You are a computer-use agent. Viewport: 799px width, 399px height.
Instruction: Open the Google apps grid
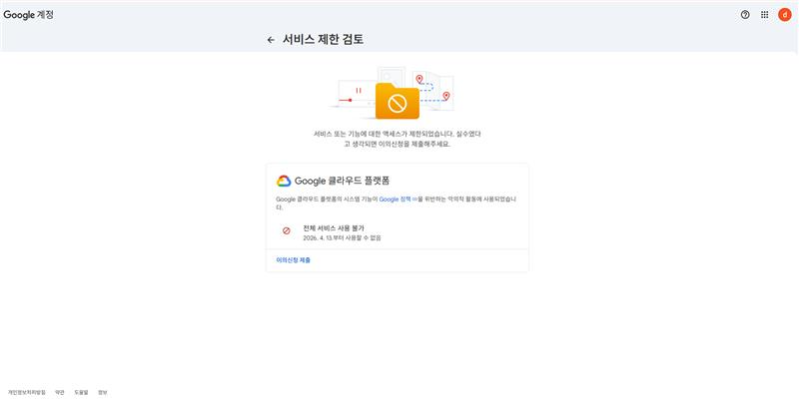coord(764,15)
